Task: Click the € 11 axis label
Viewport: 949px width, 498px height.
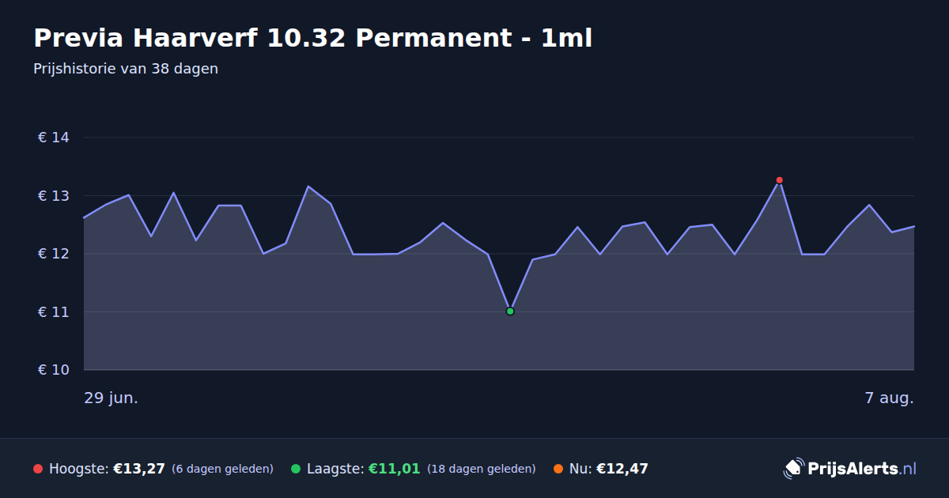Action: point(54,312)
